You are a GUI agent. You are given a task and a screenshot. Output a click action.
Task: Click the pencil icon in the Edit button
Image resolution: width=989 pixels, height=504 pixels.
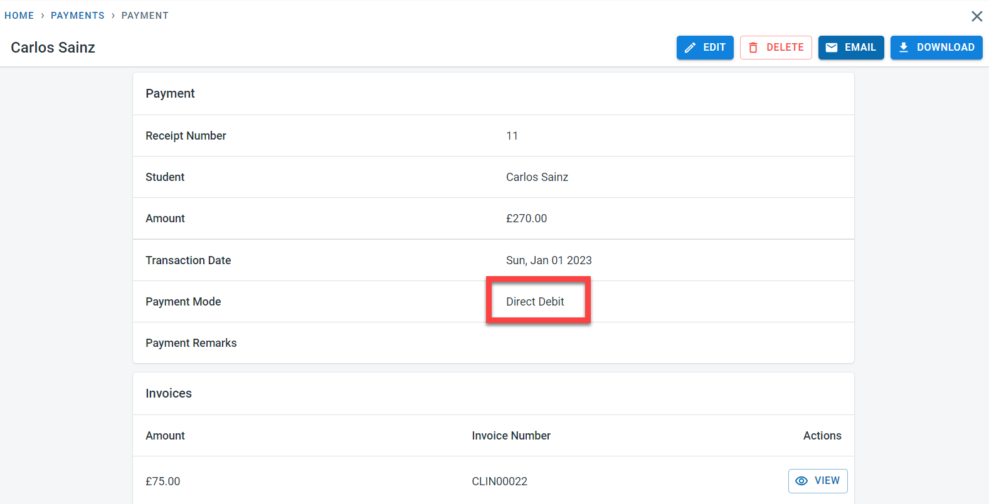(690, 48)
